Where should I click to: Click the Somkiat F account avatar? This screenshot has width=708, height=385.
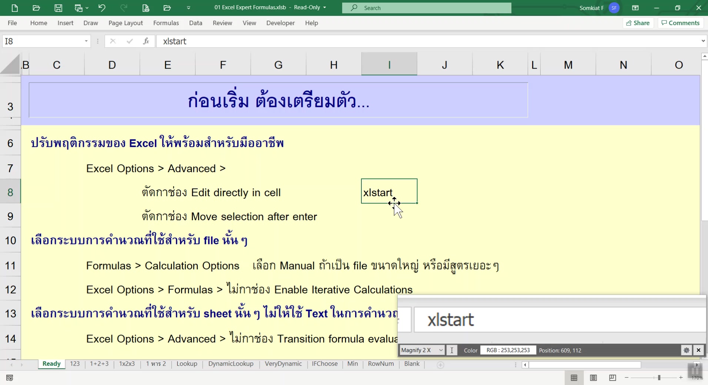point(614,8)
